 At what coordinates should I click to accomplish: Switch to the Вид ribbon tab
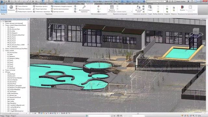(83, 4)
